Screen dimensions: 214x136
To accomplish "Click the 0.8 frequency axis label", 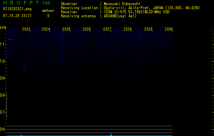I will 2,95.
